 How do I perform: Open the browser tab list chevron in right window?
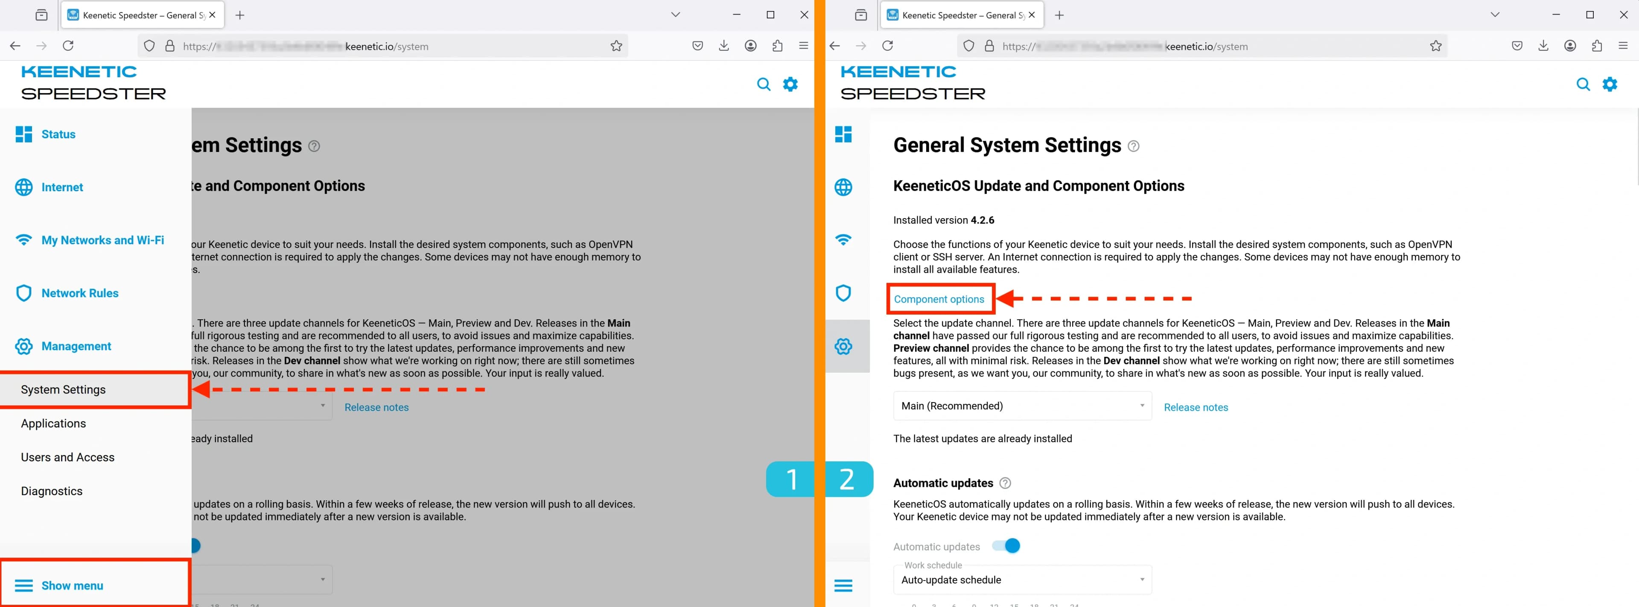(x=1495, y=15)
